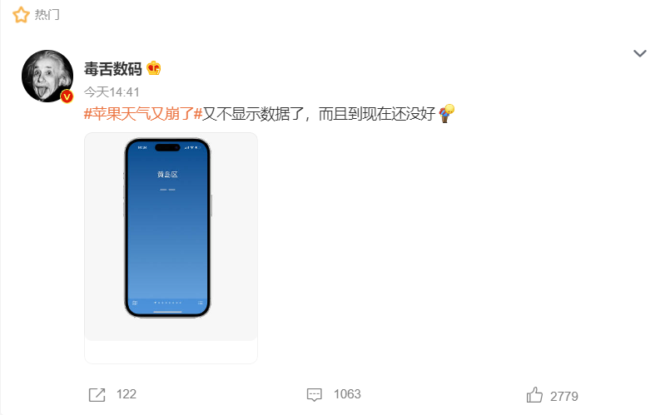665x415 pixels.
Task: Click the crown membership icon
Action: point(153,68)
